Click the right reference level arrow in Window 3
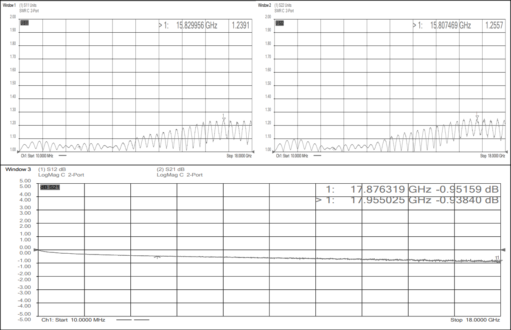Screen dimensions: 511x330 (503, 250)
